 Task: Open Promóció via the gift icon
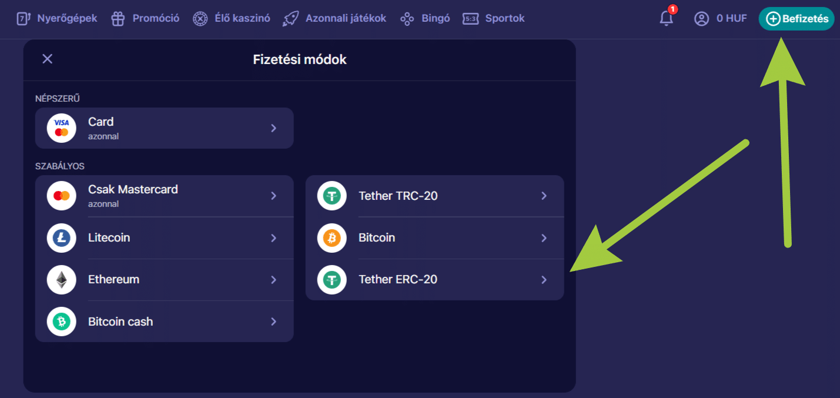point(118,18)
